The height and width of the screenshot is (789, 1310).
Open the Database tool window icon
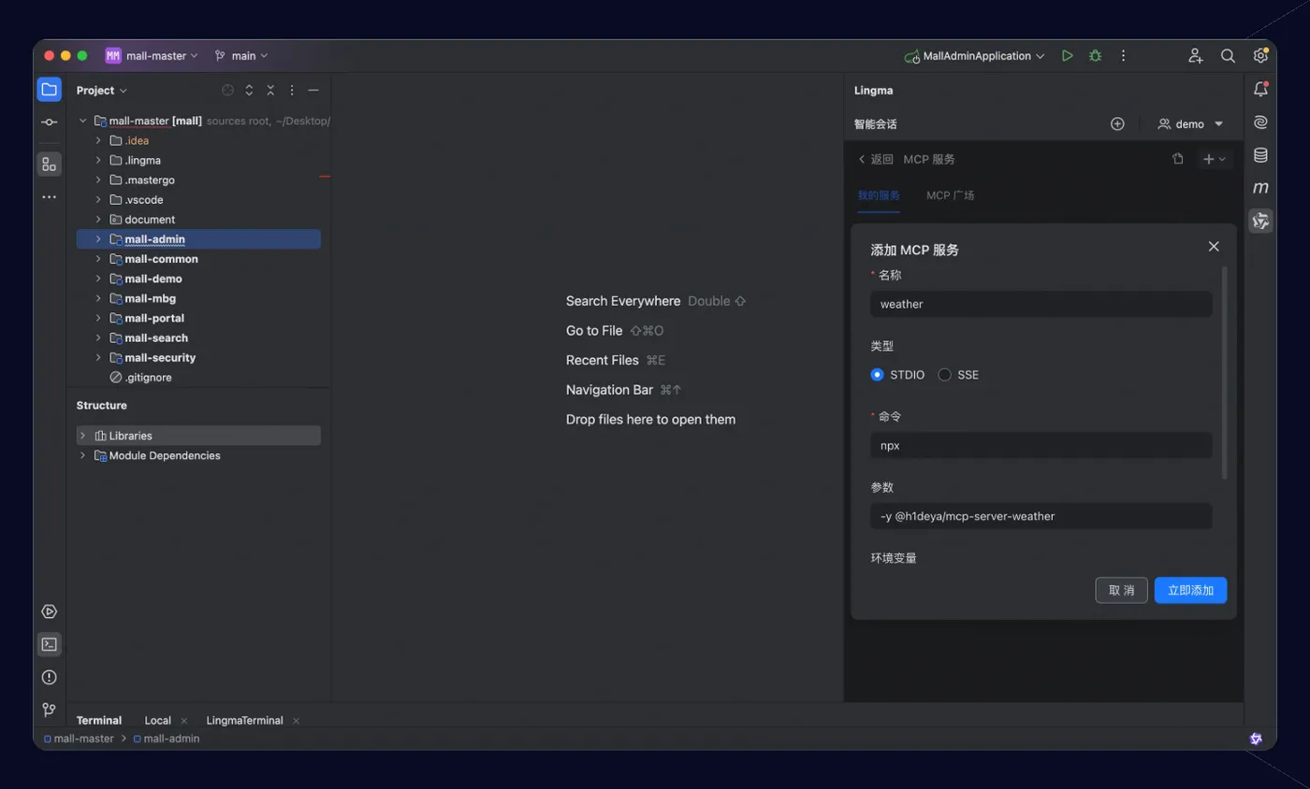tap(1260, 155)
